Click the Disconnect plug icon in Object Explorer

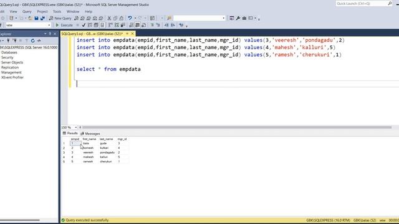(14, 40)
